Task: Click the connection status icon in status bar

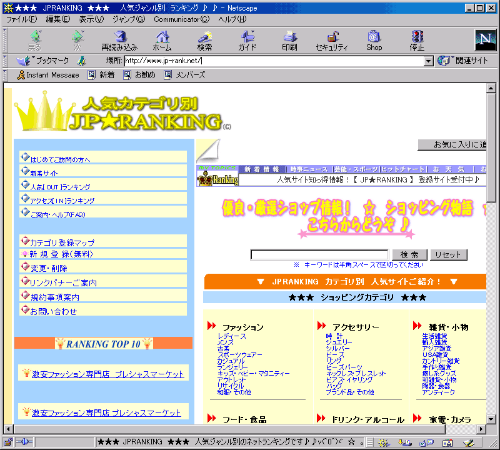Action: (24, 442)
